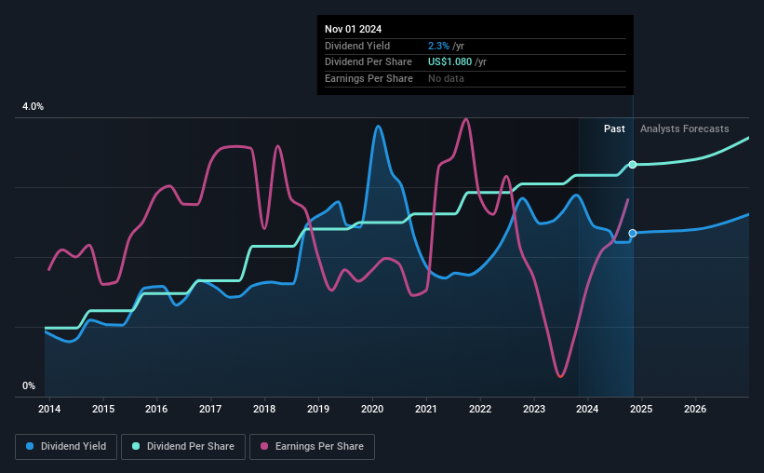Click the tooltip Dividend Per Share row label

(369, 62)
